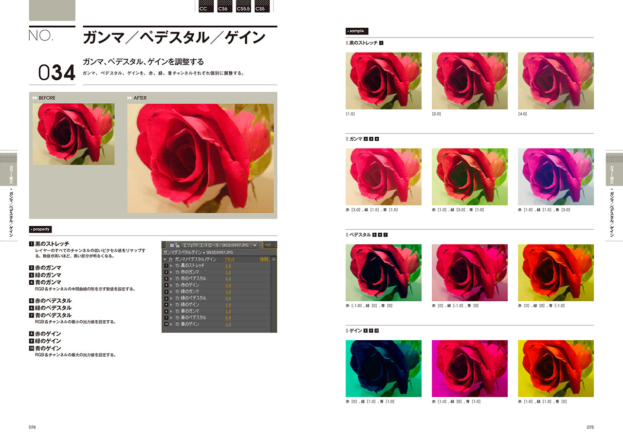
Task: Expand the 赤のゲイン property
Action: pyautogui.click(x=171, y=285)
